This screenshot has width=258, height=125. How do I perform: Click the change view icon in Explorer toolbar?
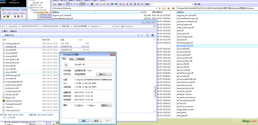pyautogui.click(x=139, y=35)
